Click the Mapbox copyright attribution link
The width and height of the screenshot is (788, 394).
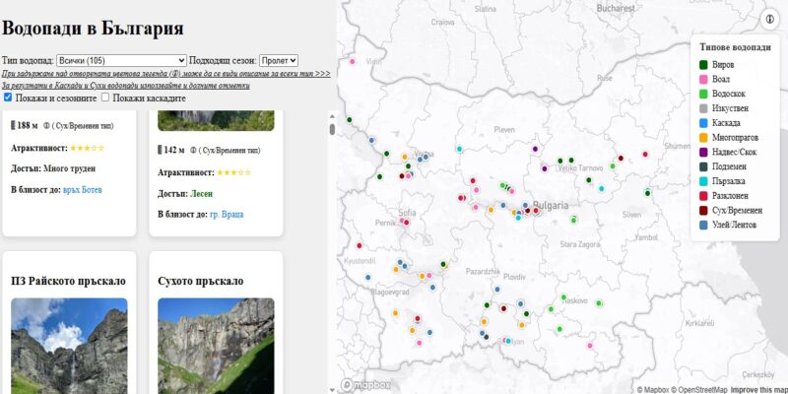tap(655, 389)
